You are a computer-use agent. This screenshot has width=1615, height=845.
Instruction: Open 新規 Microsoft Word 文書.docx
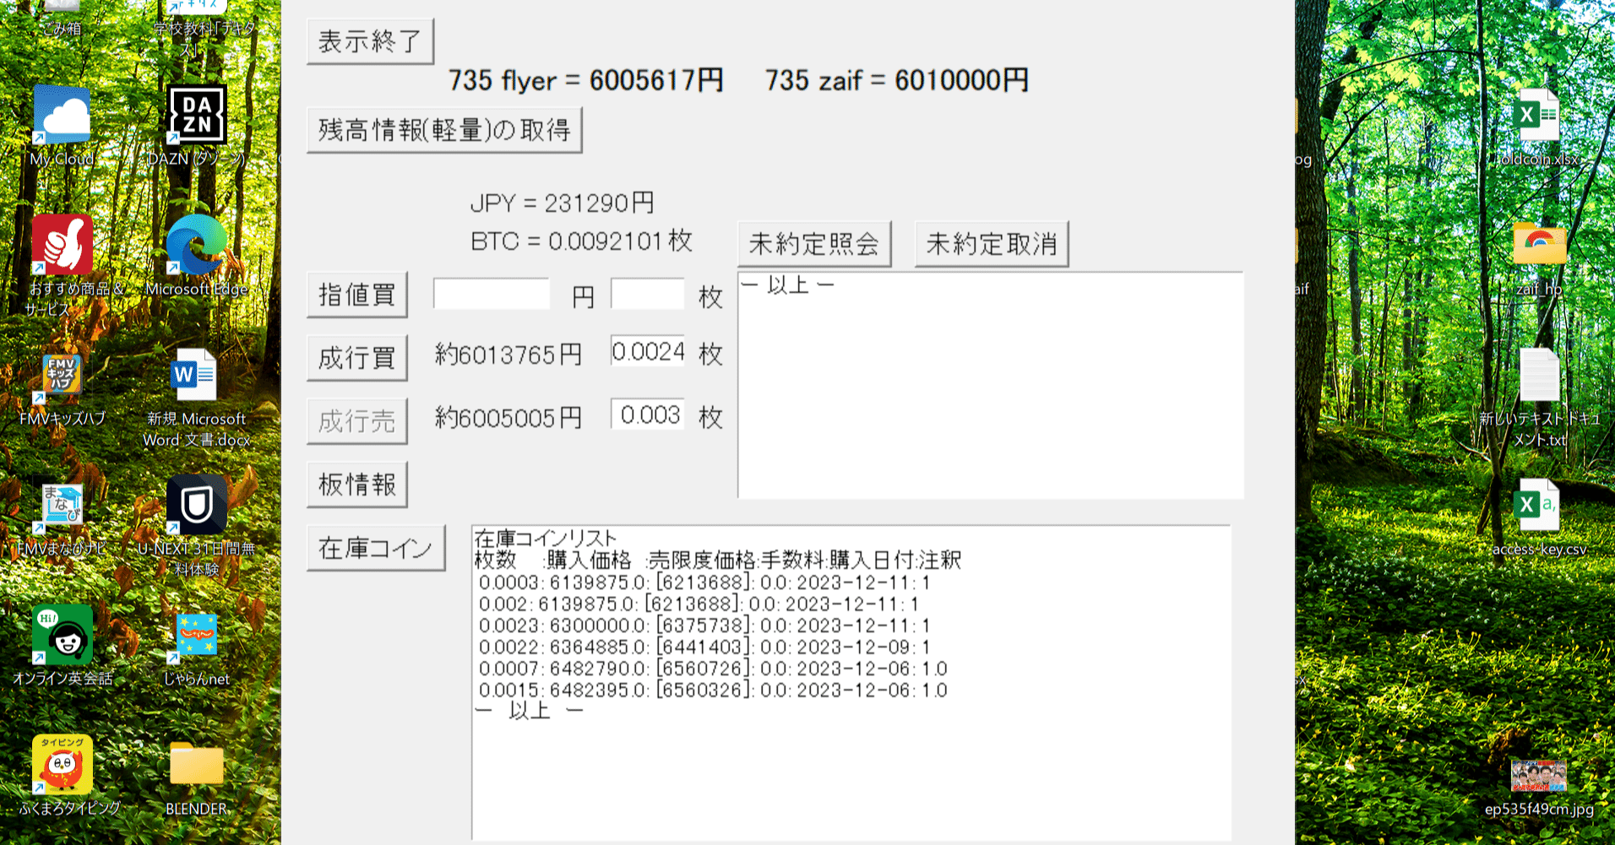tap(195, 376)
